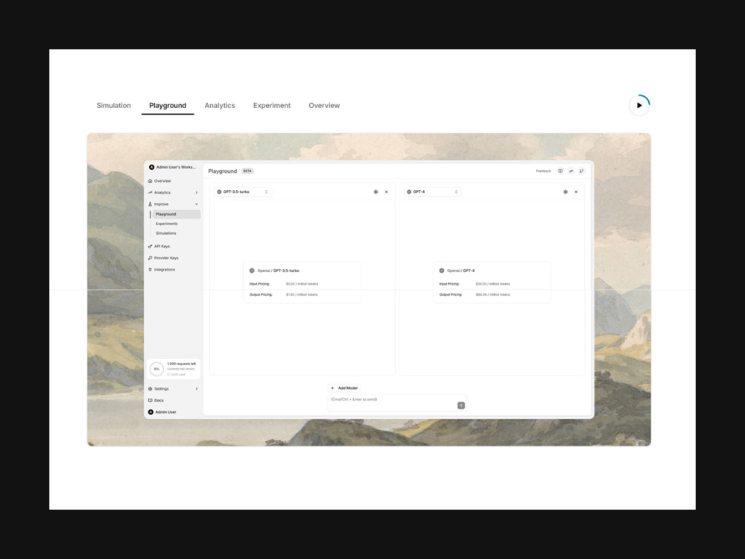
Task: Click the send arrow button in the prompt box
Action: coord(461,405)
